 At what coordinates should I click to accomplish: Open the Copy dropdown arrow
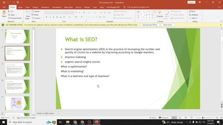[x=16, y=15]
